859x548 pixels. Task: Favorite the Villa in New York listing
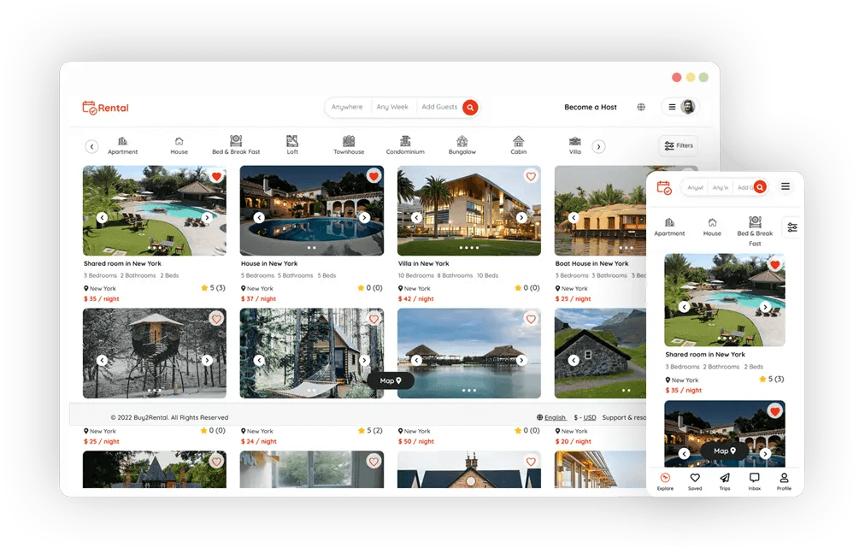click(x=531, y=177)
